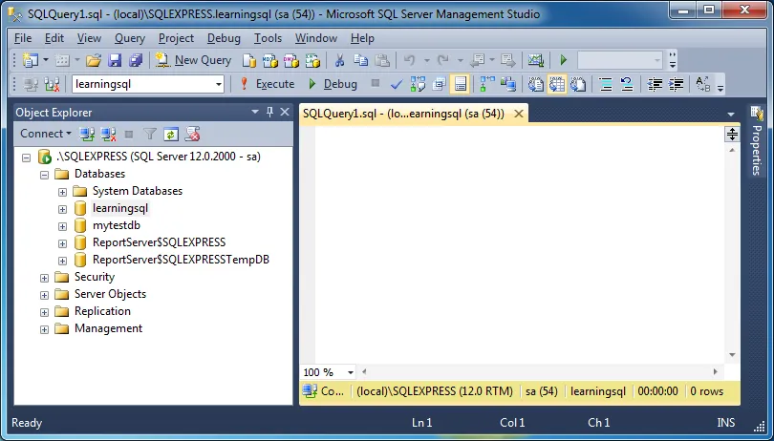Open the Properties side panel
774x441 pixels.
(757, 140)
